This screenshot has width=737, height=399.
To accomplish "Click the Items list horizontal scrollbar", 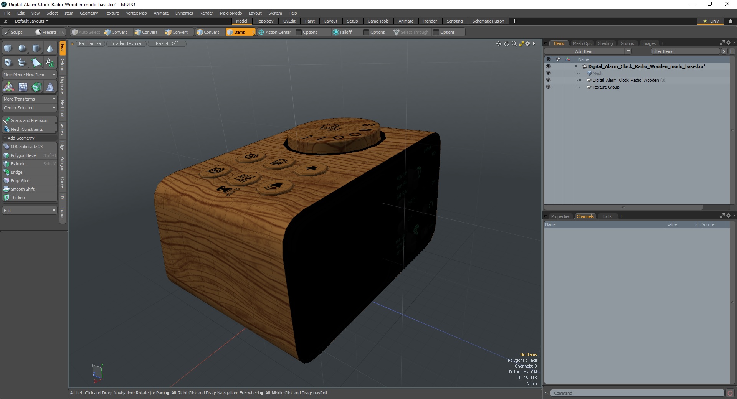I will pos(623,207).
